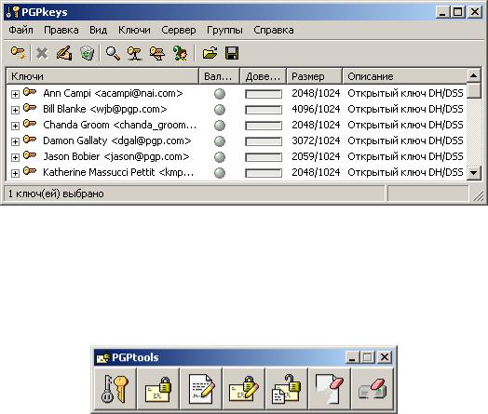Click key icon of Damon Gallaty row
This screenshot has height=414, width=488.
pyautogui.click(x=30, y=140)
